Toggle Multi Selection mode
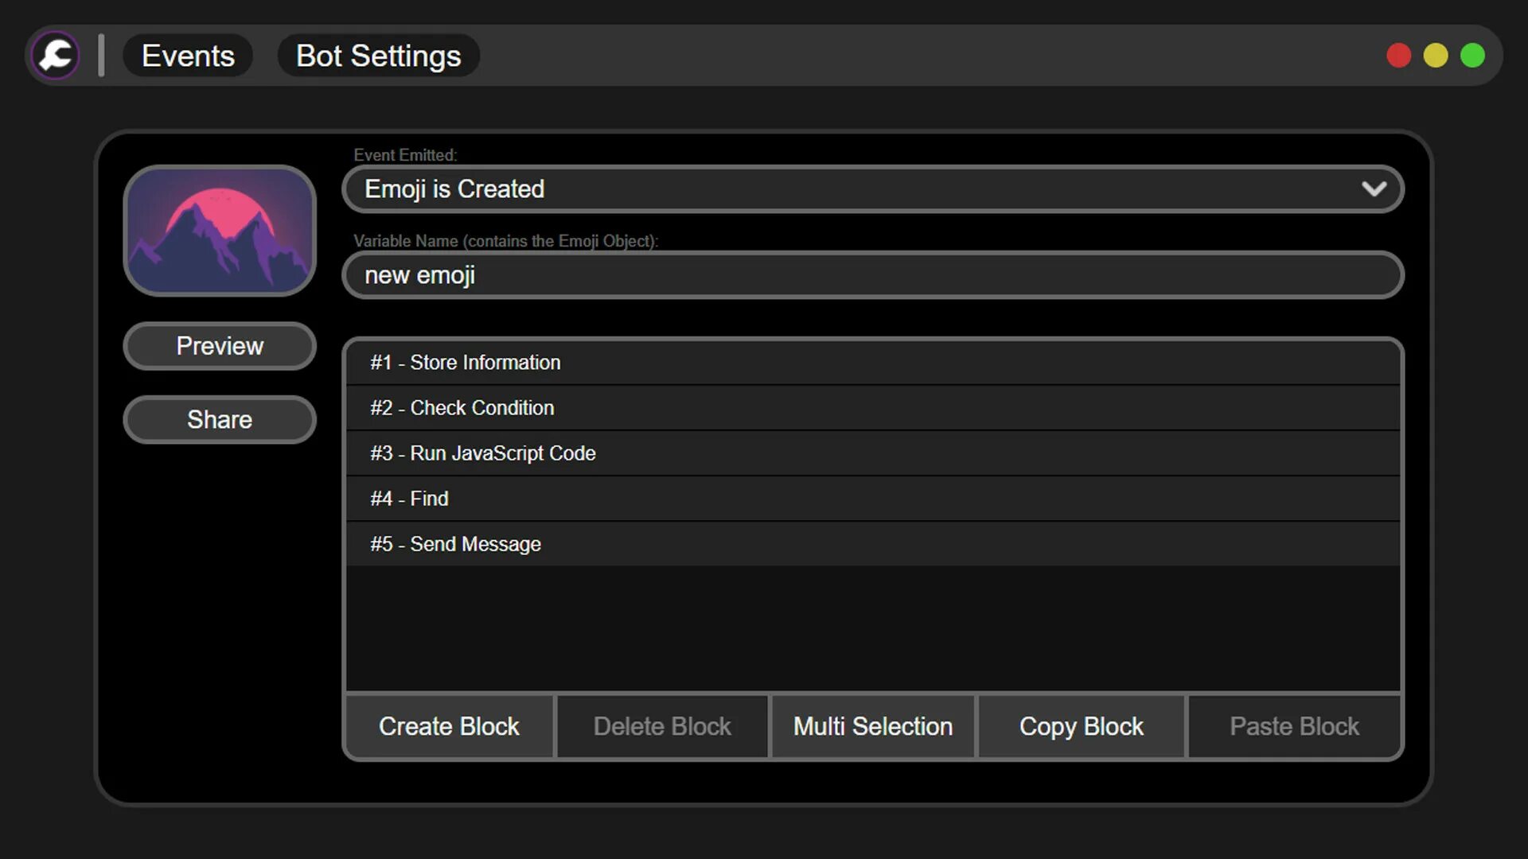 pyautogui.click(x=872, y=726)
